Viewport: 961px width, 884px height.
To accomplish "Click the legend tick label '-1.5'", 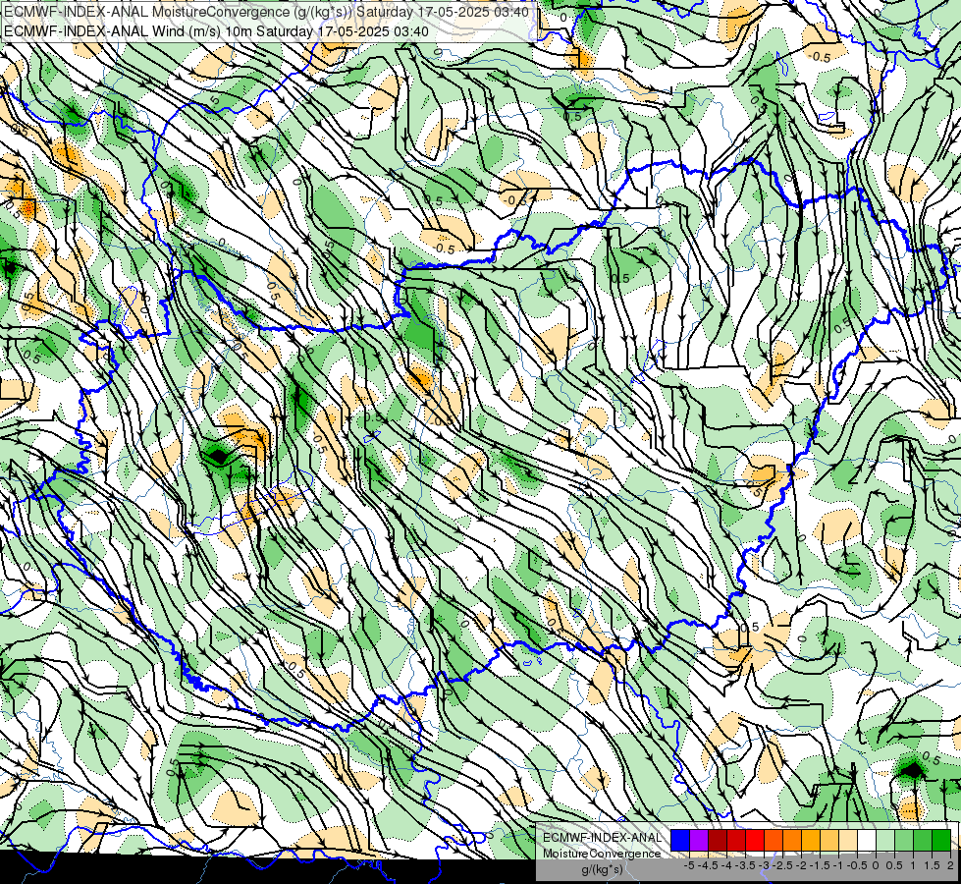I will pyautogui.click(x=820, y=865).
